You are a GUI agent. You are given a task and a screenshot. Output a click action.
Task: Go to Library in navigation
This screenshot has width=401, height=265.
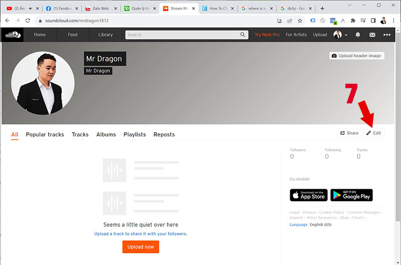click(105, 35)
